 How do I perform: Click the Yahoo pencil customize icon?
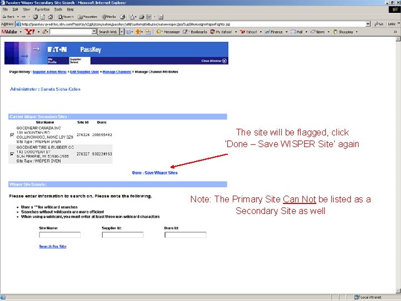[x=45, y=32]
